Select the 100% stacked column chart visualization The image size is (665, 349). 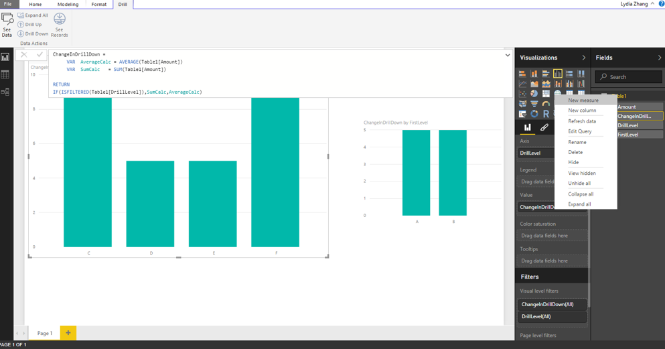[581, 74]
